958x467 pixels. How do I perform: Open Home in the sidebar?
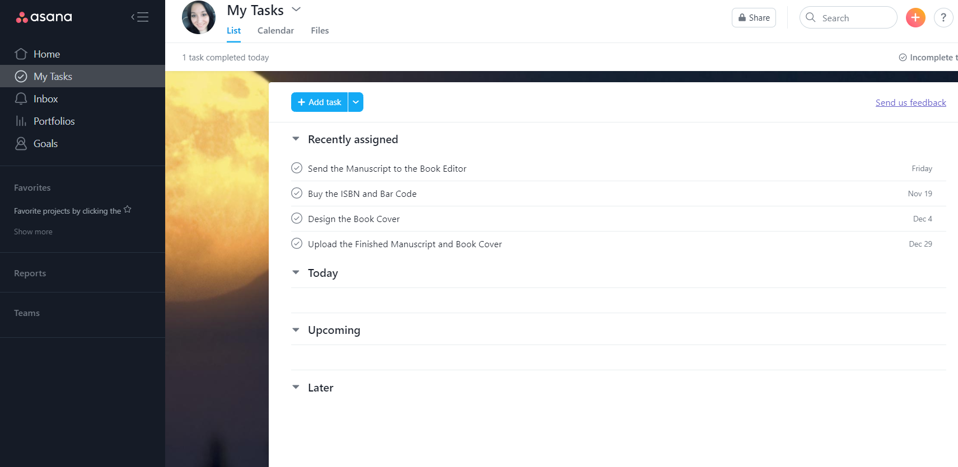coord(82,54)
